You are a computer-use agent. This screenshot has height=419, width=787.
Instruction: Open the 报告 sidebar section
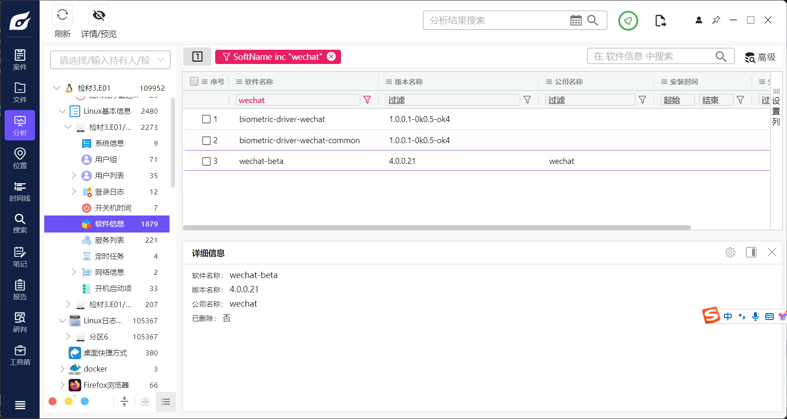click(20, 290)
